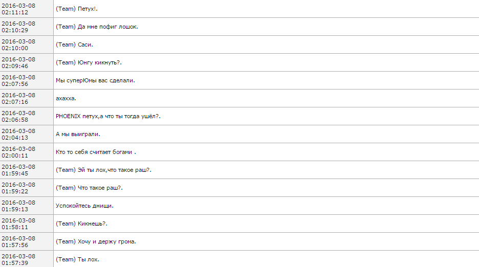Click the 01:57:39 timestamp cell

[x=18, y=259]
